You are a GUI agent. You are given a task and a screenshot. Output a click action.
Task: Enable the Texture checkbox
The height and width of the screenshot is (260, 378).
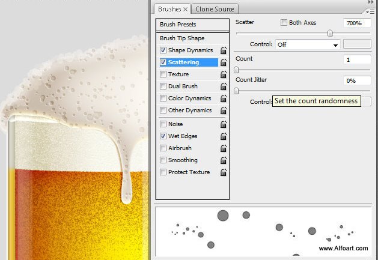pyautogui.click(x=163, y=74)
